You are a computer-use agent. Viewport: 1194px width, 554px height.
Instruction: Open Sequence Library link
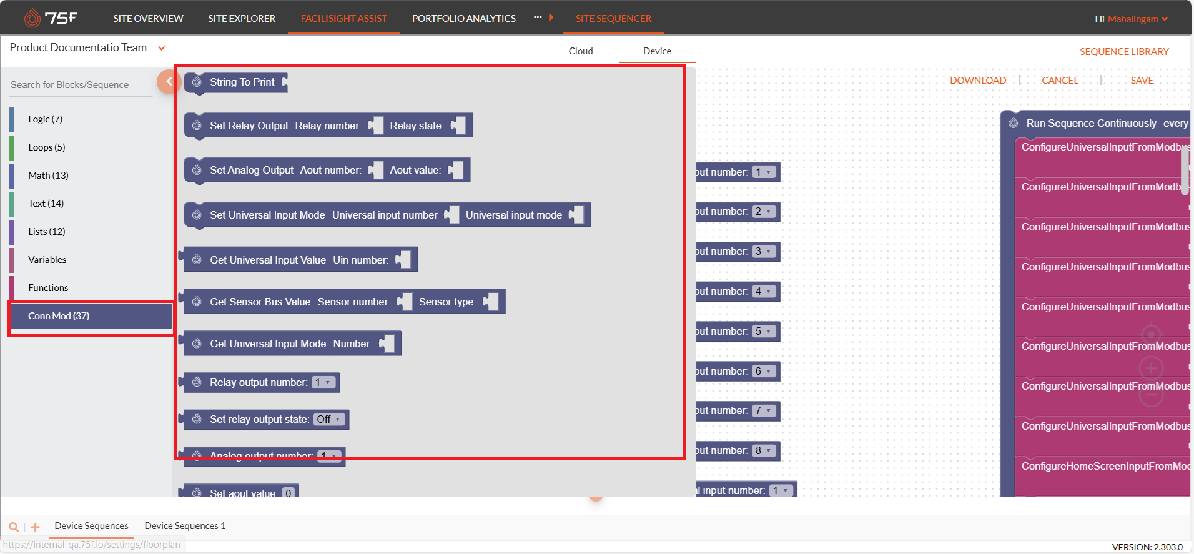click(1124, 52)
